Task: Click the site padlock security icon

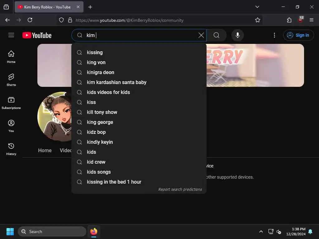Action: click(70, 20)
